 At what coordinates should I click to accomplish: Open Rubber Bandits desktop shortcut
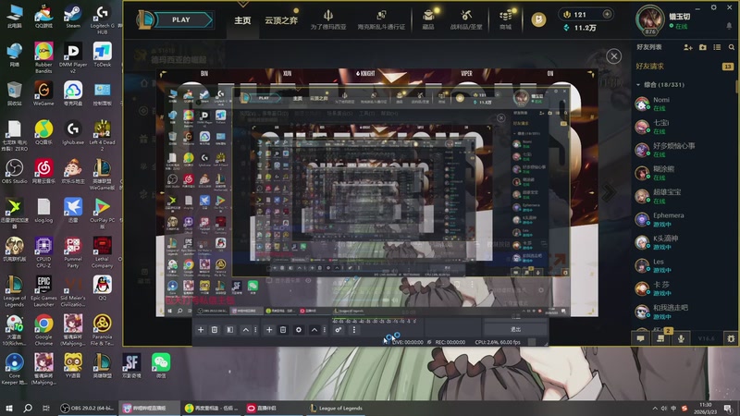[43, 57]
